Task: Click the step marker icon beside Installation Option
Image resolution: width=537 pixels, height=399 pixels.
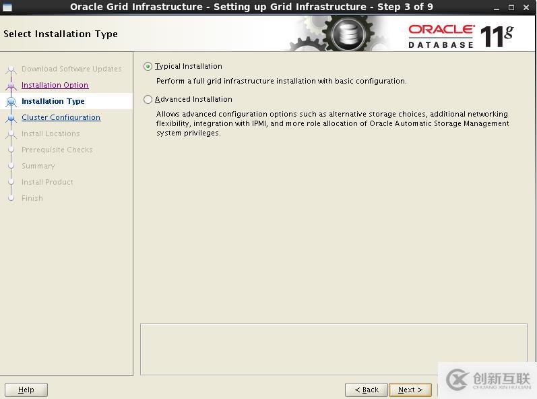Action: 11,86
